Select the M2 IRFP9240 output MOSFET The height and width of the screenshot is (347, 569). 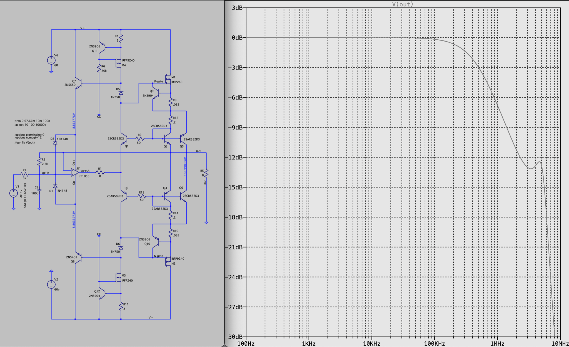click(x=168, y=261)
